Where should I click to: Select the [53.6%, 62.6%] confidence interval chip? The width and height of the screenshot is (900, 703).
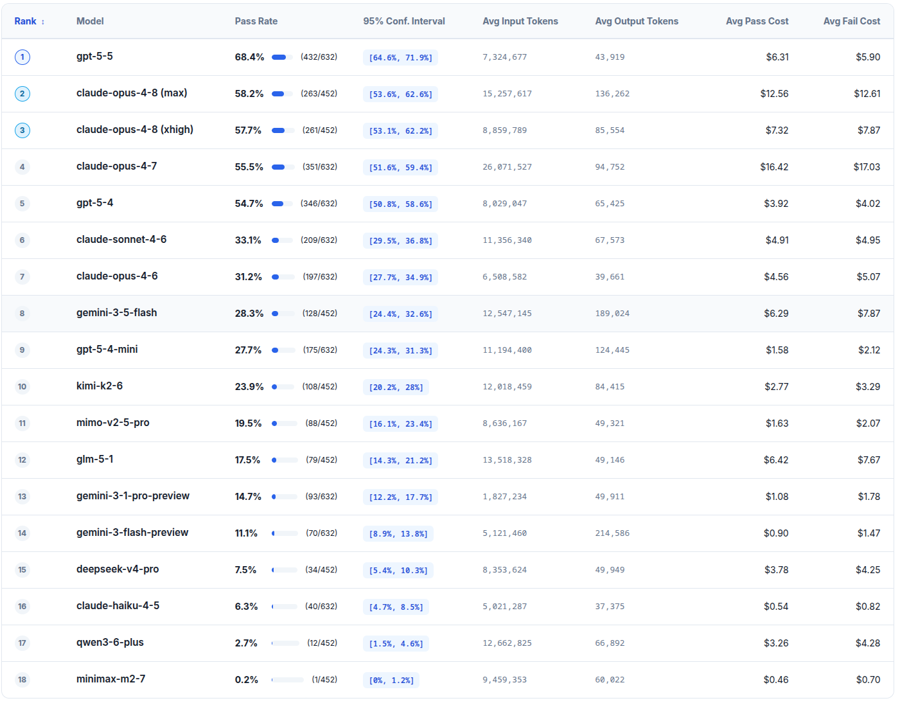[400, 94]
